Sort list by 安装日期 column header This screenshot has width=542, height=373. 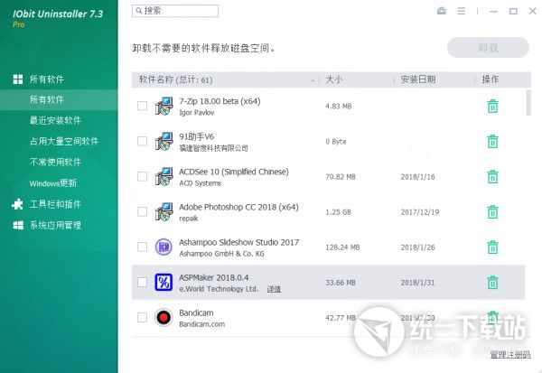(418, 79)
